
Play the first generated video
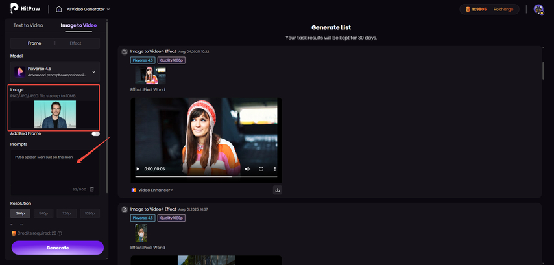coord(138,169)
